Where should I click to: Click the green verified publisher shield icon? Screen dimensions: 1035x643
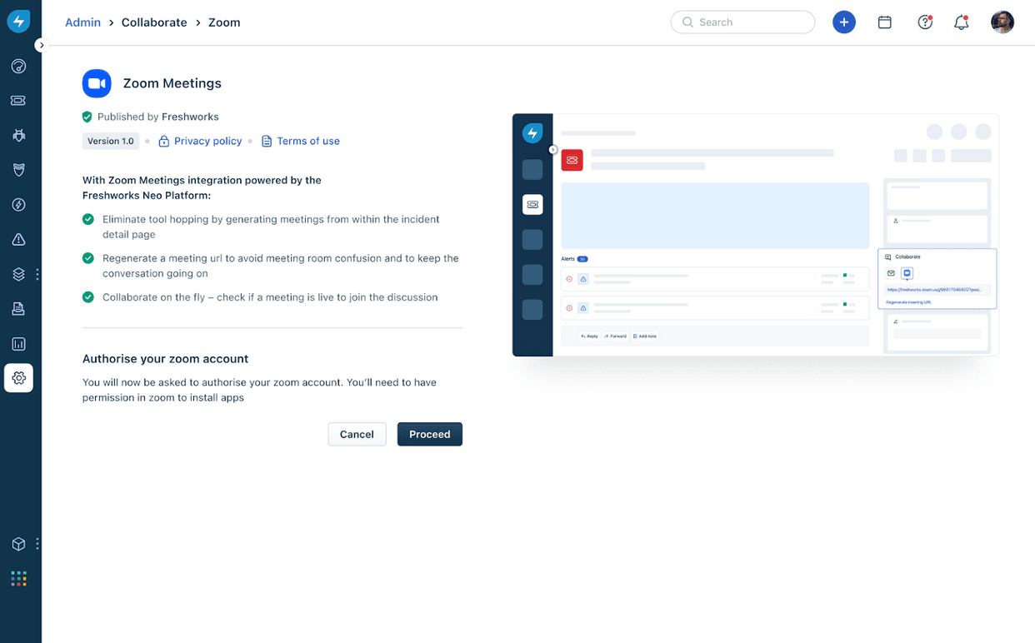tap(87, 117)
